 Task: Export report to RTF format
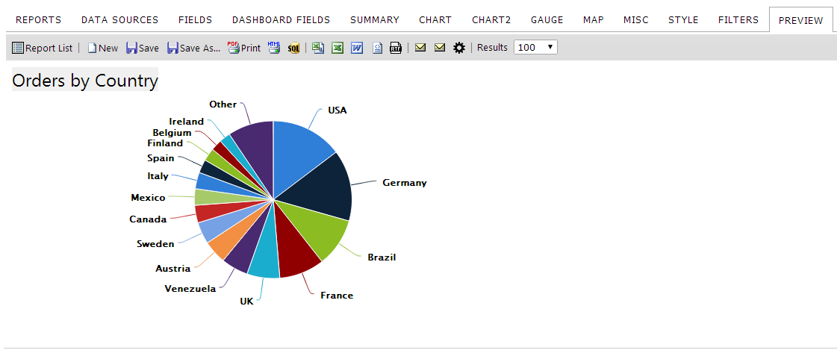coord(396,48)
